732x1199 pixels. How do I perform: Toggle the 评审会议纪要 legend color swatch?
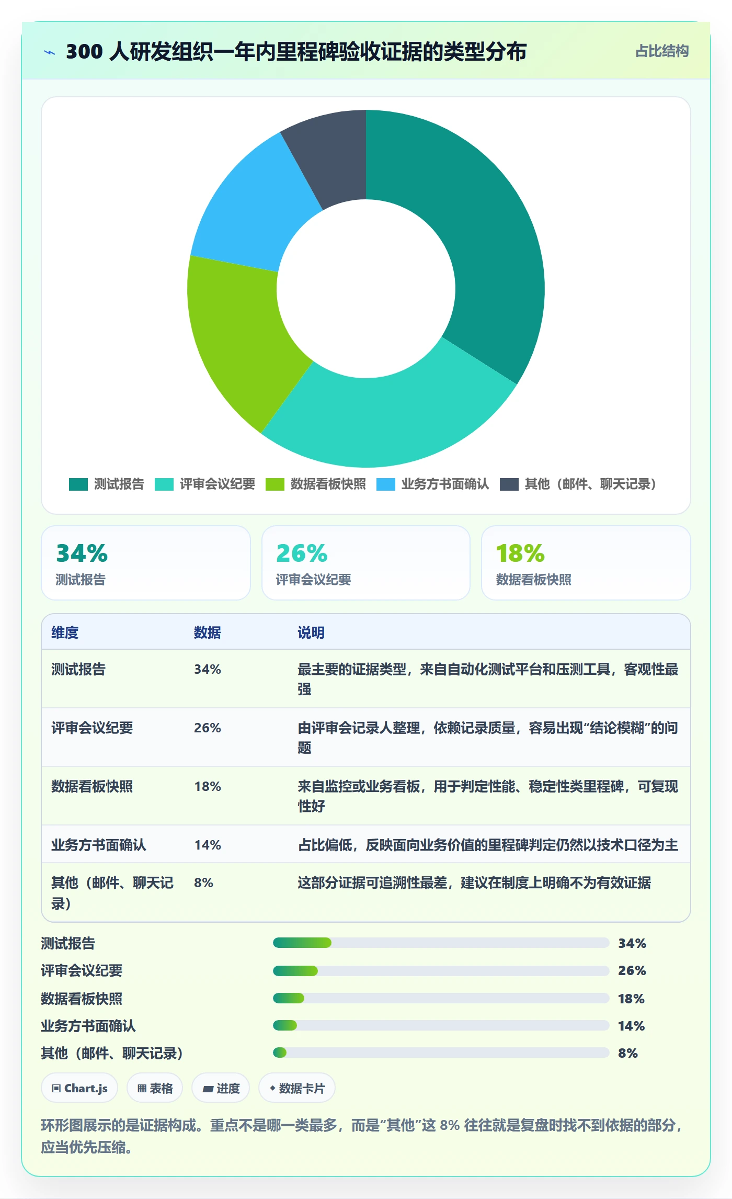click(164, 484)
